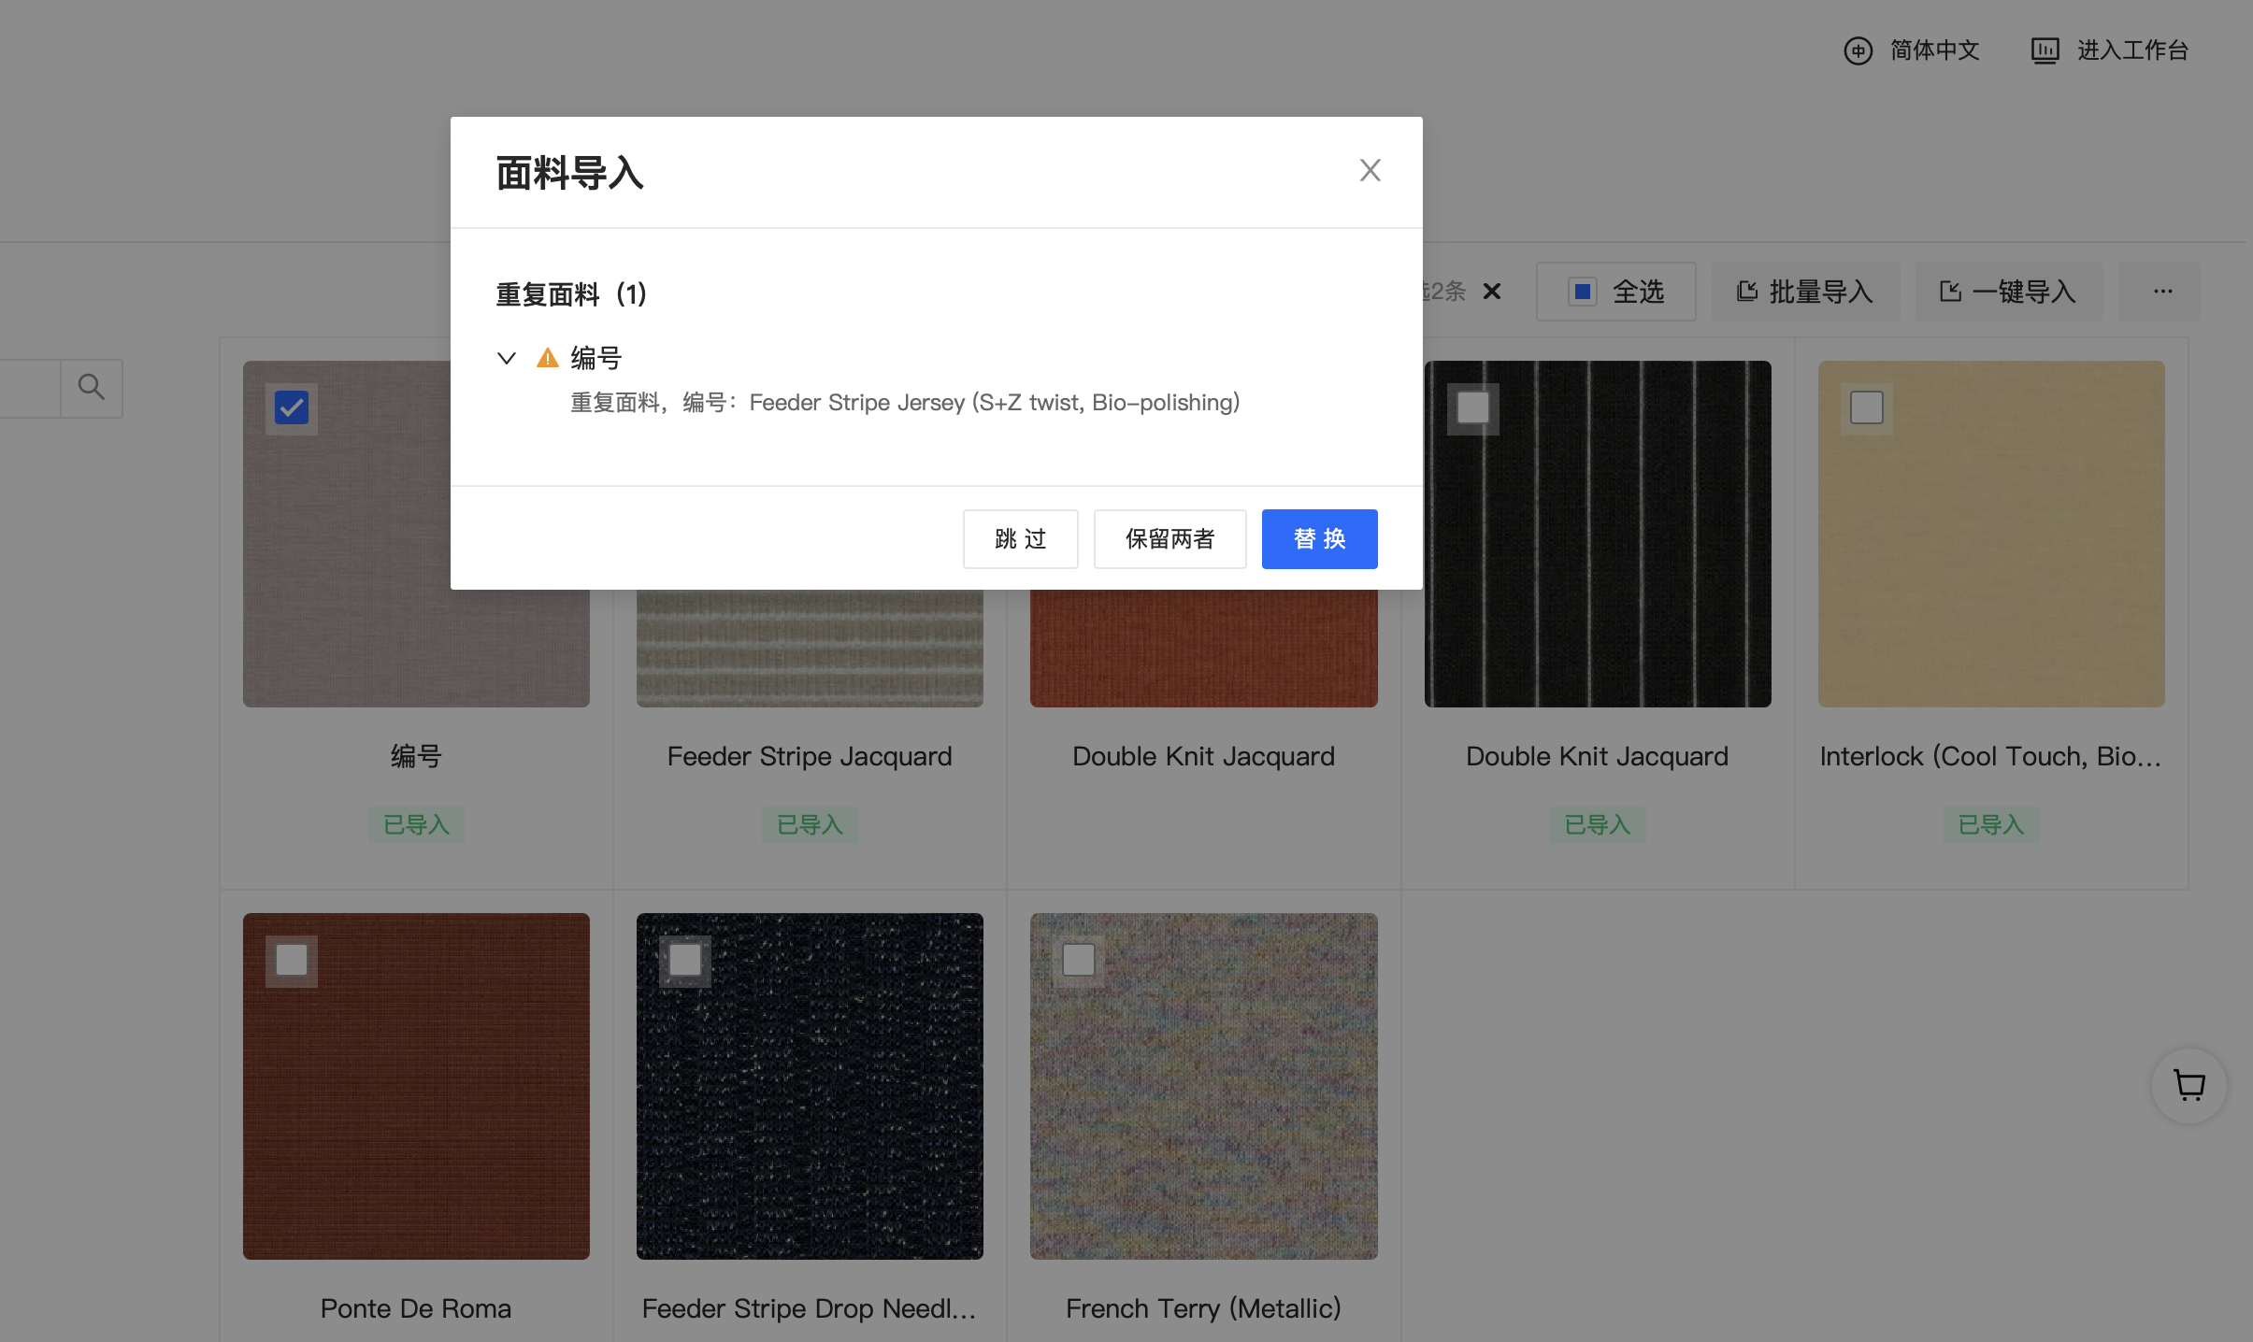Check the French Terry (Metallic) checkbox
This screenshot has width=2253, height=1342.
[1079, 960]
